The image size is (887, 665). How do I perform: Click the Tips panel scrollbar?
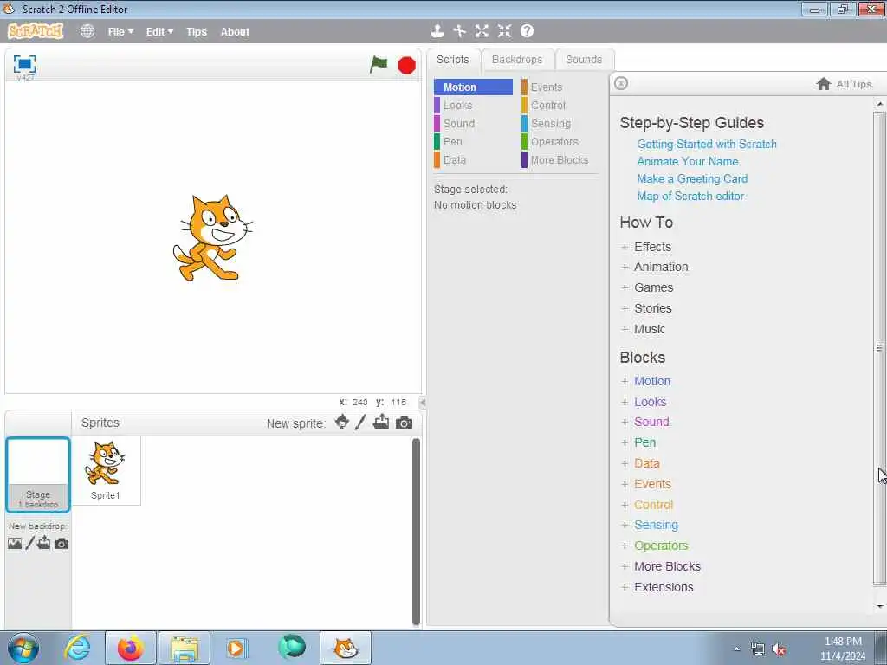coord(879,348)
